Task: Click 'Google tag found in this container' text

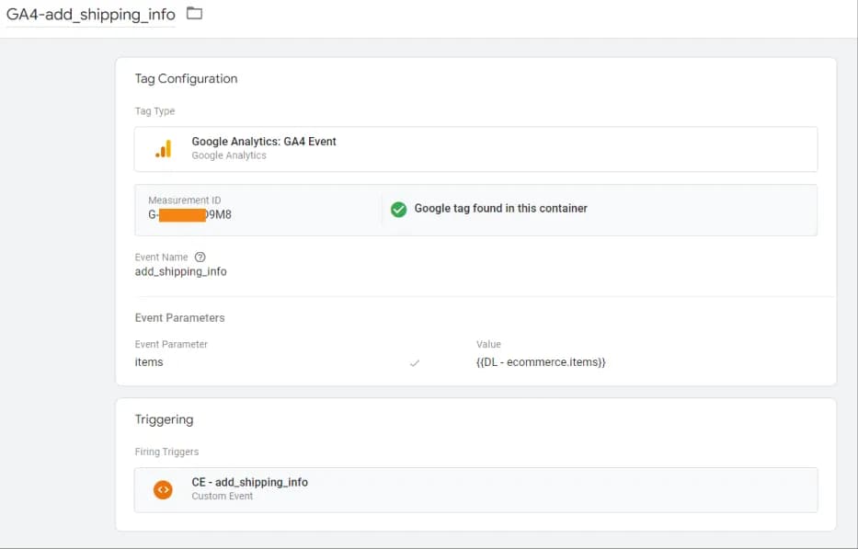Action: pyautogui.click(x=500, y=209)
